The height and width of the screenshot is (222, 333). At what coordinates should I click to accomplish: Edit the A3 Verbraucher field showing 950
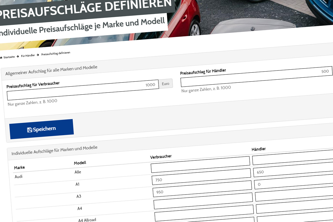pyautogui.click(x=202, y=192)
